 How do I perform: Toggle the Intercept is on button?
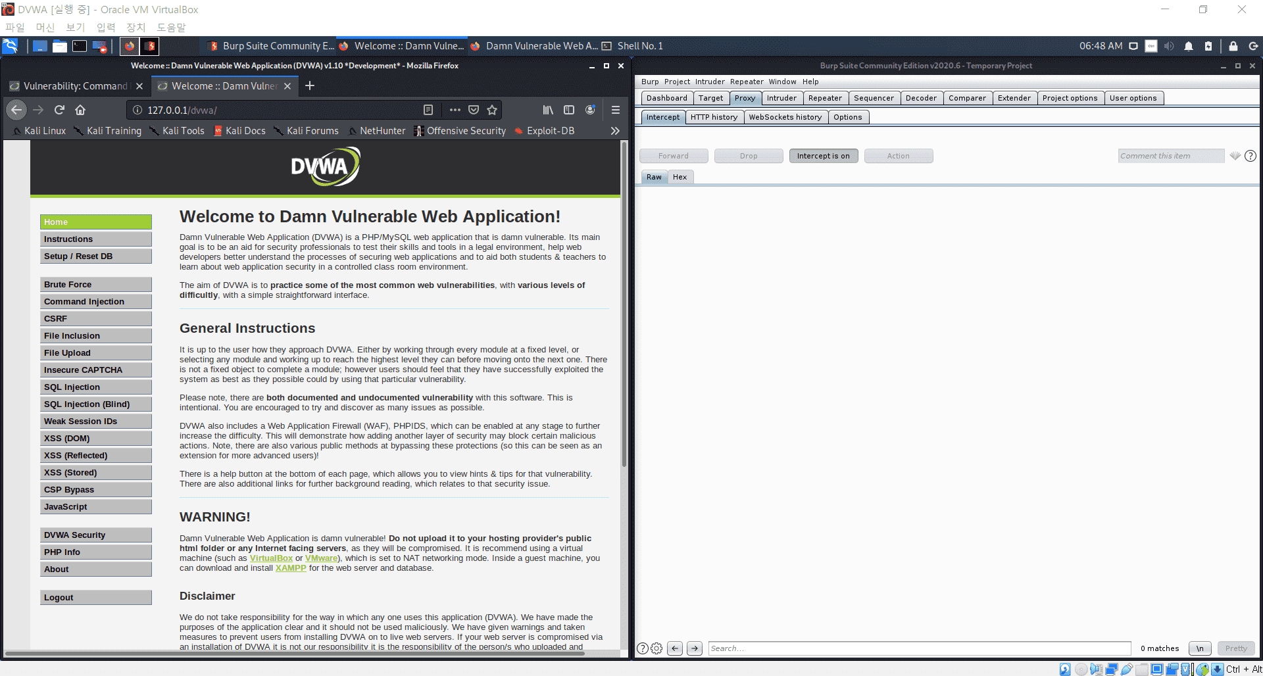824,156
